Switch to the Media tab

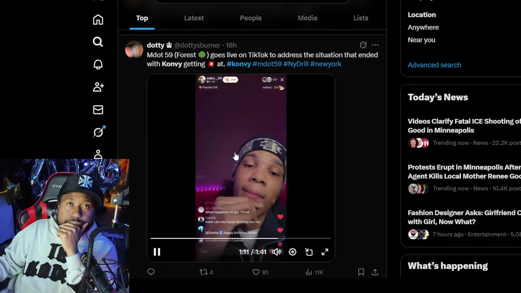(307, 18)
